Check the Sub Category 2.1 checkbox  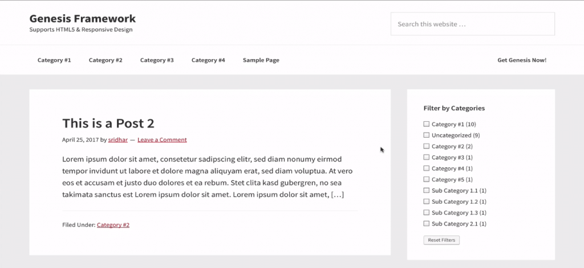[x=426, y=224]
